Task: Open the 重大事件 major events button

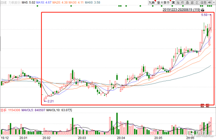Action: [163, 2]
